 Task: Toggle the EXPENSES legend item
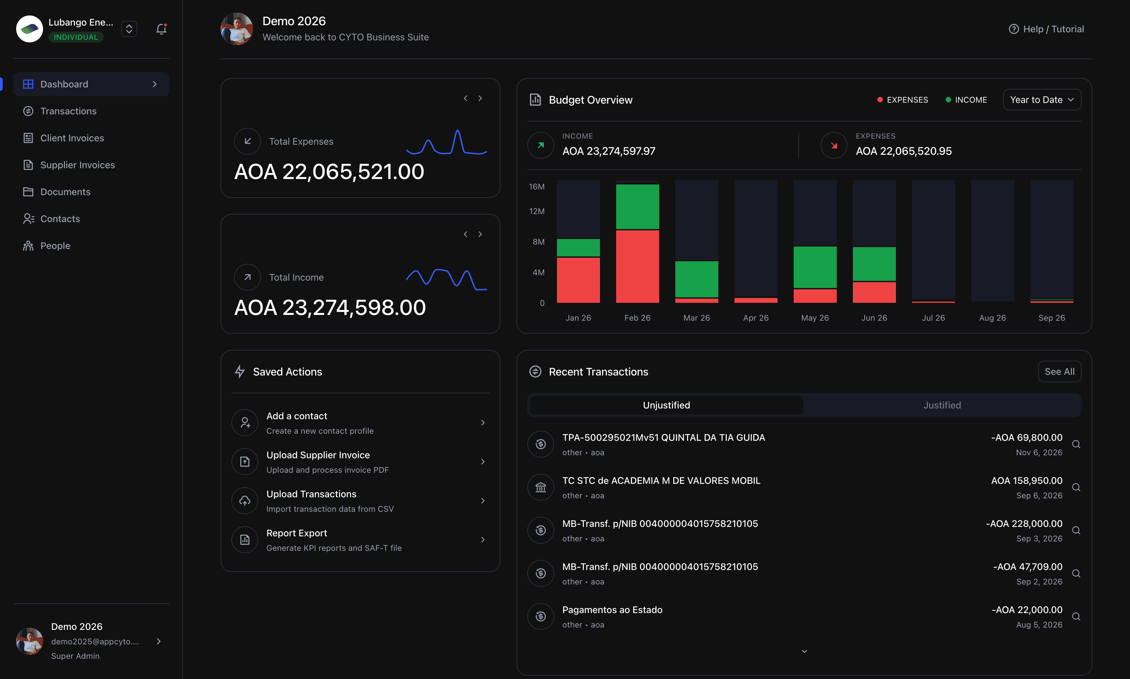pyautogui.click(x=902, y=100)
